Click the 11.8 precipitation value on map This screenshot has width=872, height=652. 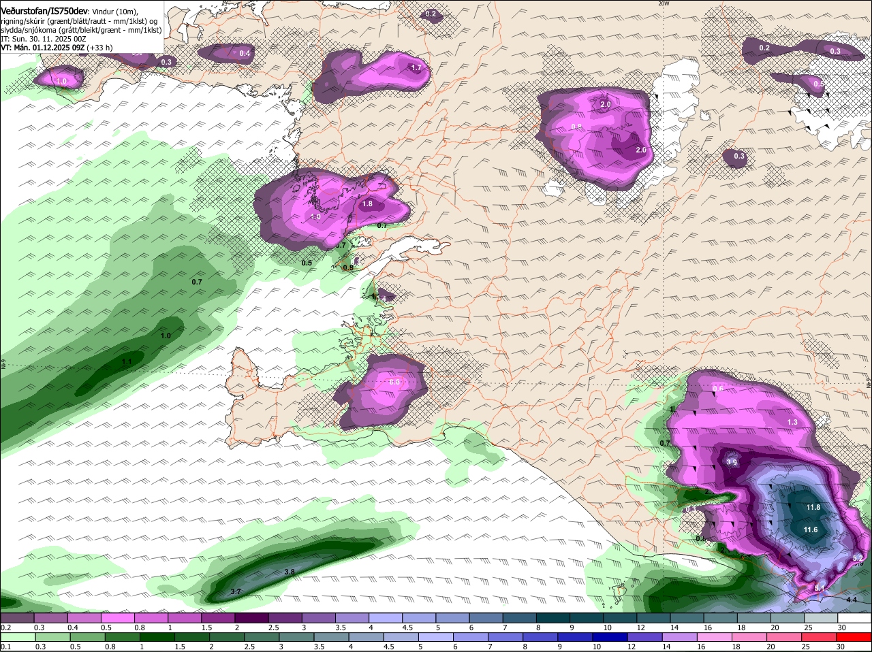tap(813, 508)
